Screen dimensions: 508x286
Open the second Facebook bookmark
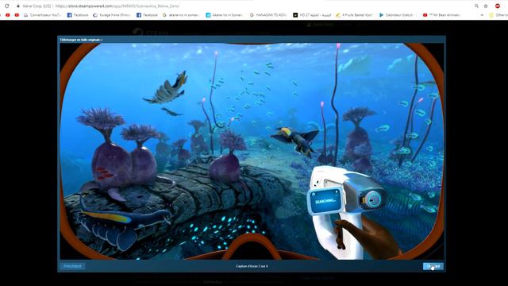click(x=147, y=15)
